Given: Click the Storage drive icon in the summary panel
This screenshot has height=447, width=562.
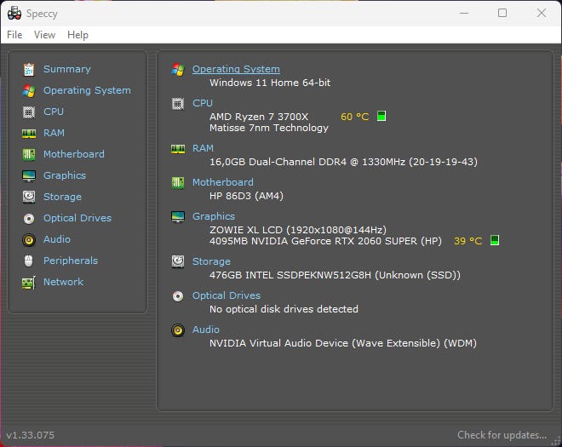Looking at the screenshot, I should [178, 261].
